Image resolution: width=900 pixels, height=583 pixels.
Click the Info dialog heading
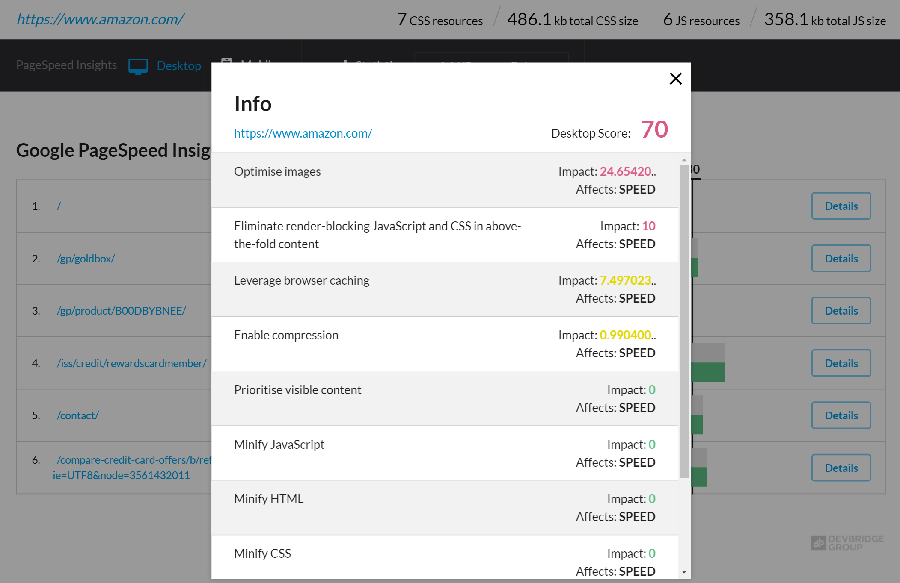252,104
